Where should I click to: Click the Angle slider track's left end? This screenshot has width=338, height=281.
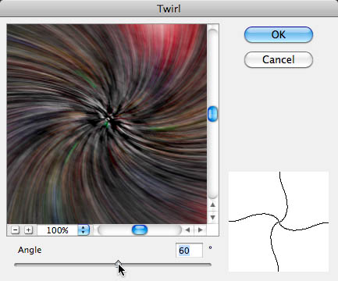tap(16, 265)
